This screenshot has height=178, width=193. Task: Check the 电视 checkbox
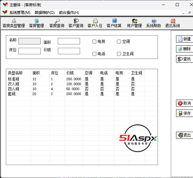pyautogui.click(x=94, y=41)
